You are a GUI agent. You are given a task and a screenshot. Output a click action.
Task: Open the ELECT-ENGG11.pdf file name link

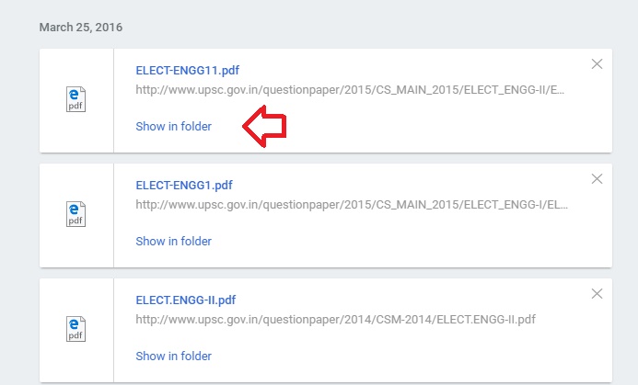pyautogui.click(x=188, y=70)
